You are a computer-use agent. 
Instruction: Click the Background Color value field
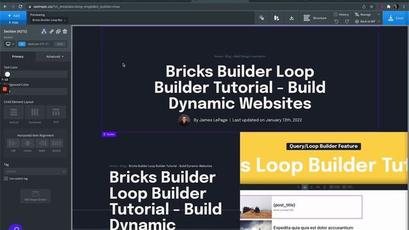coord(38,91)
